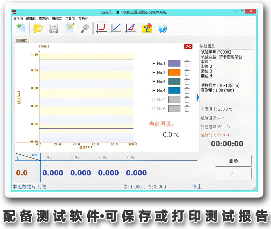Open the 编辑(E) menu
This screenshot has width=271, height=229.
(x=31, y=19)
